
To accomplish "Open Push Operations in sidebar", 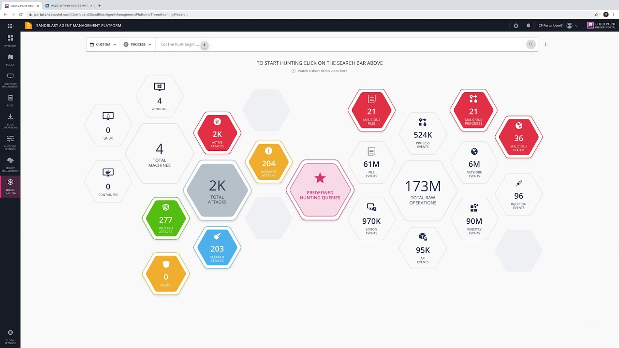I will pyautogui.click(x=10, y=121).
